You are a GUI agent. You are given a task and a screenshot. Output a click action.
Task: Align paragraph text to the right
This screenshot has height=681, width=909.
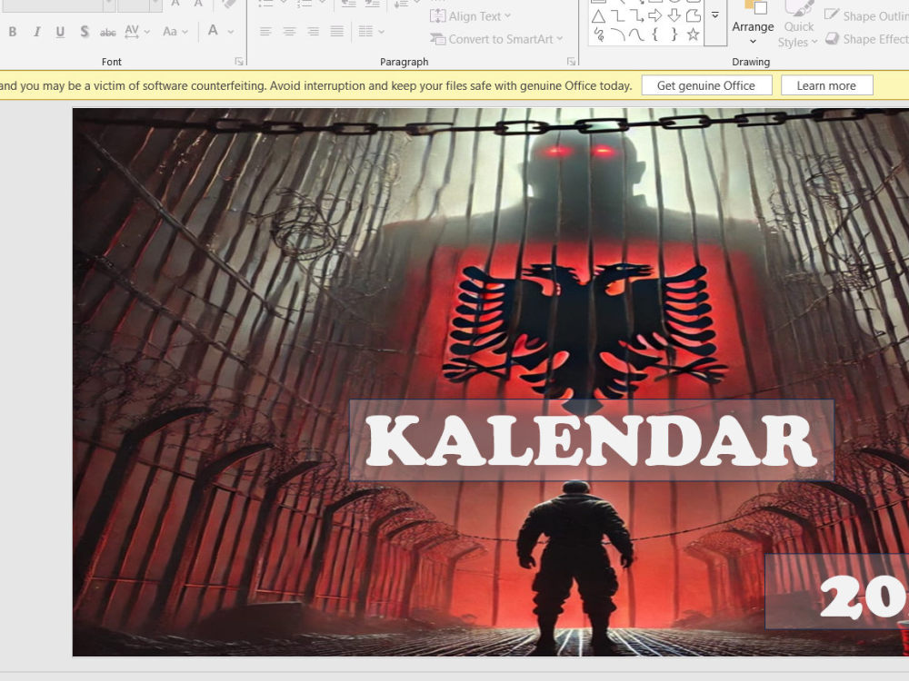(x=313, y=31)
